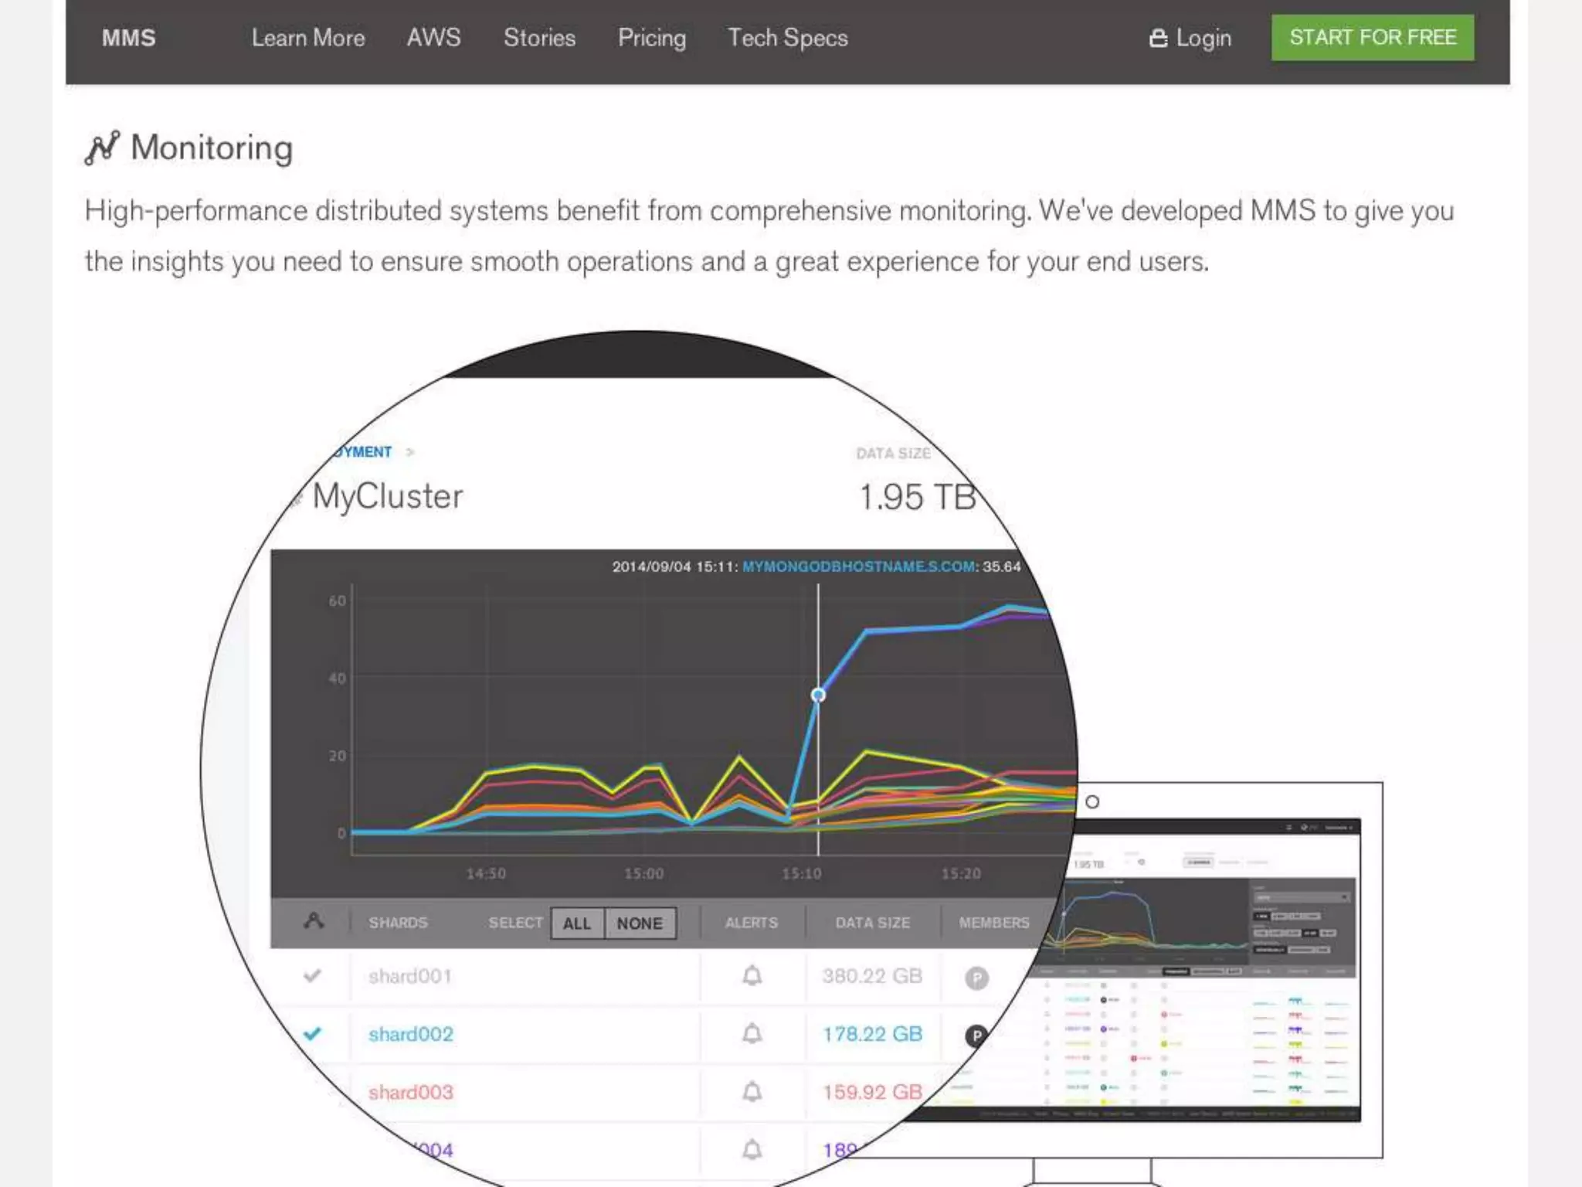
Task: Click the chart data point marker at 15:11
Action: click(x=818, y=695)
